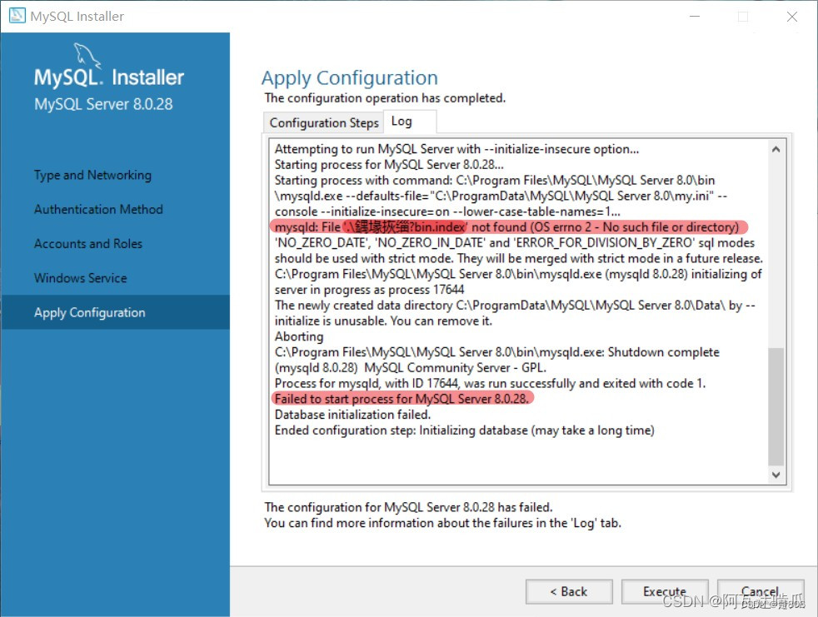The height and width of the screenshot is (617, 818).
Task: Switch to the Configuration Steps tab
Action: point(323,122)
